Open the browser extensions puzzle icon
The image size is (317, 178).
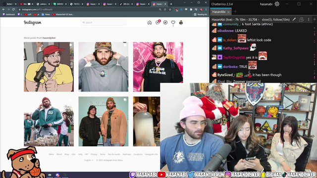point(191,9)
